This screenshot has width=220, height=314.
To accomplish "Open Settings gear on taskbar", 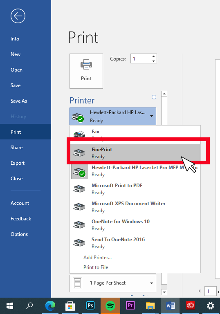I will pos(210,306).
